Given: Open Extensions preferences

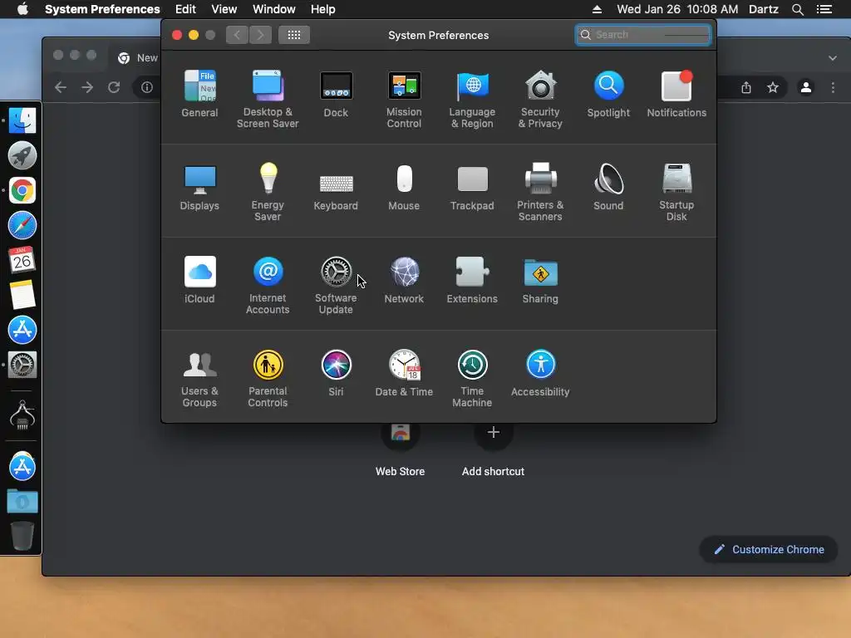Looking at the screenshot, I should [x=472, y=281].
